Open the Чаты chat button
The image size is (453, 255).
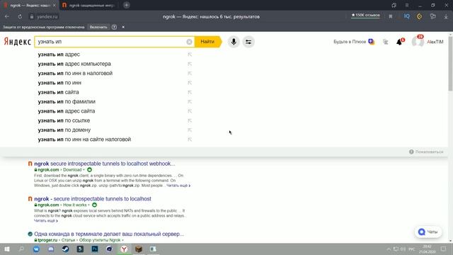(x=428, y=232)
